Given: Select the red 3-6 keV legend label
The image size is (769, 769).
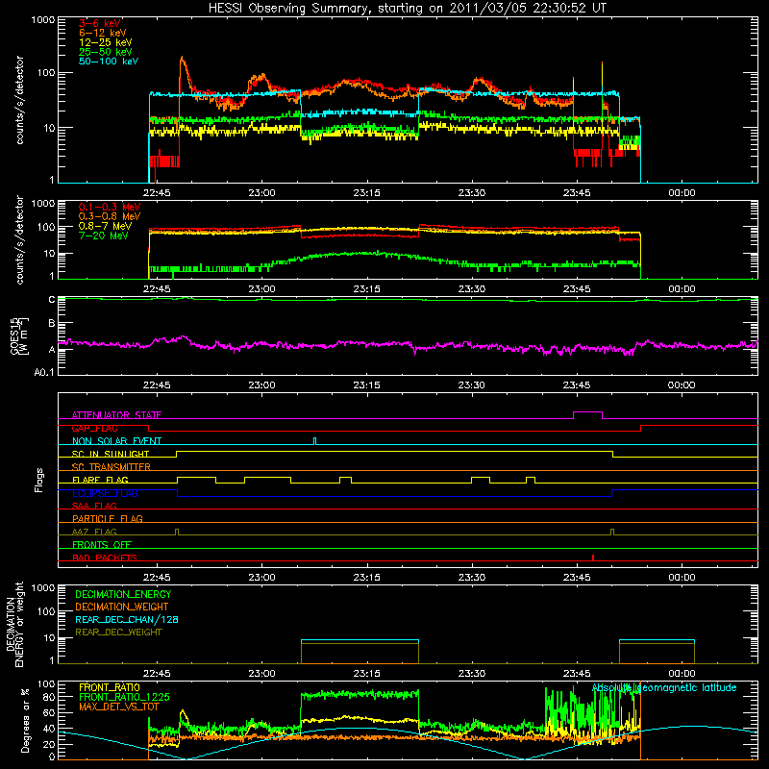Looking at the screenshot, I should [100, 23].
